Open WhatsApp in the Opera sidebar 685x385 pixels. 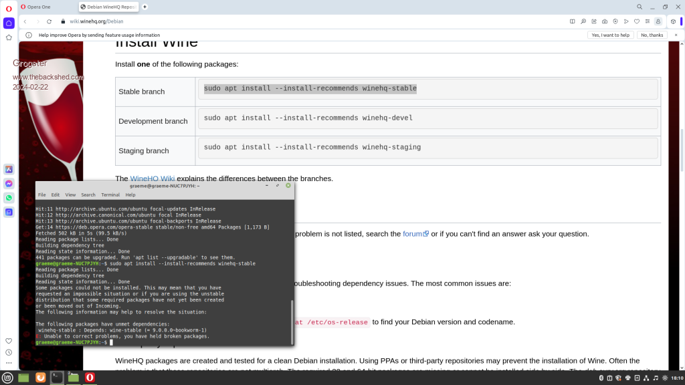point(9,198)
